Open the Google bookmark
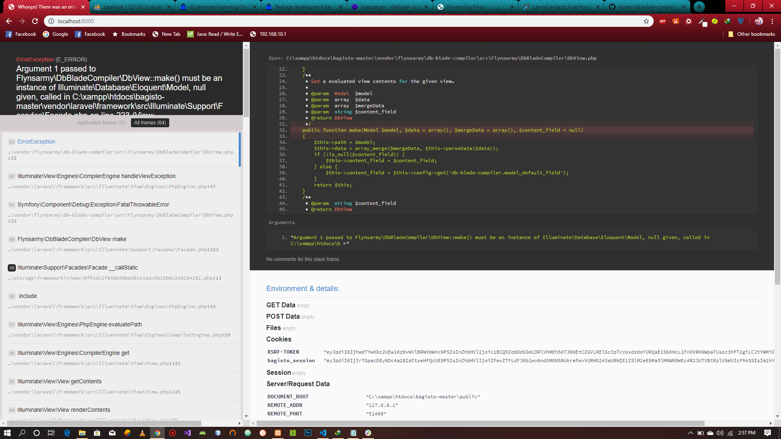 coord(55,34)
